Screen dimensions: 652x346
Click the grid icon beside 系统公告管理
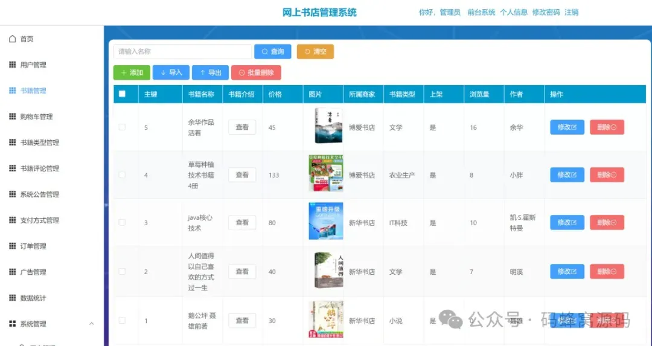click(13, 194)
